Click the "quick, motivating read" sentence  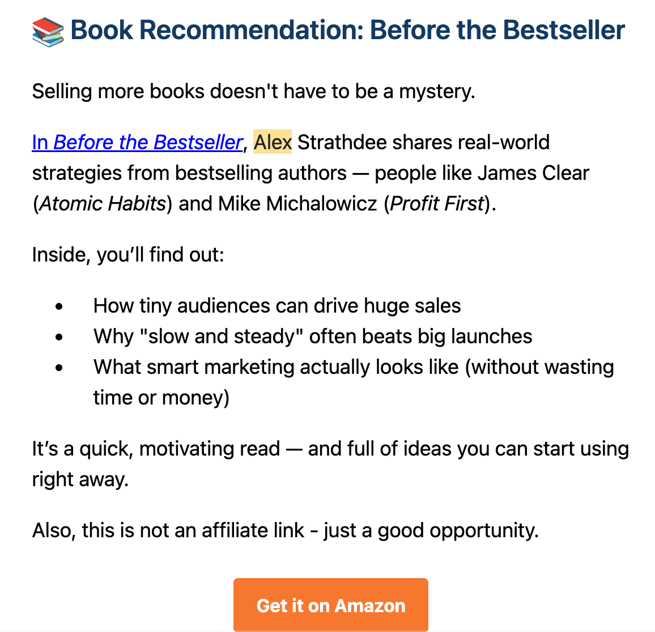tap(330, 449)
